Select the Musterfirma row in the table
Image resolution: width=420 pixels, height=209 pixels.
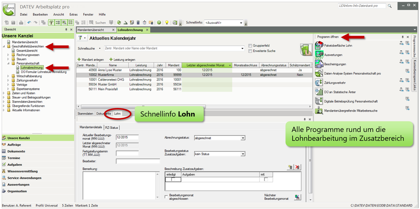(194, 75)
